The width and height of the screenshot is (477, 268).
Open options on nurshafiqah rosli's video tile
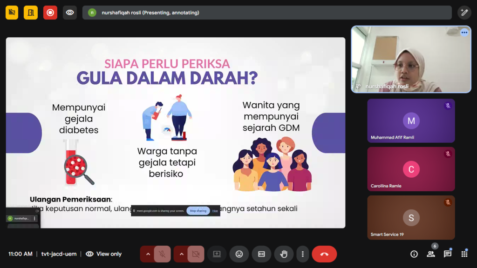tap(464, 33)
